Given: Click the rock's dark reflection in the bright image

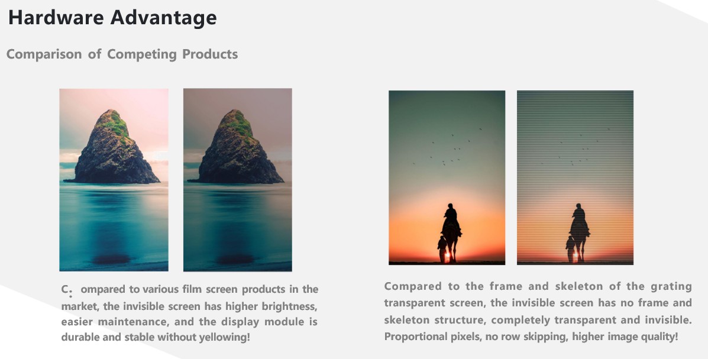Looking at the screenshot, I should pos(112,258).
